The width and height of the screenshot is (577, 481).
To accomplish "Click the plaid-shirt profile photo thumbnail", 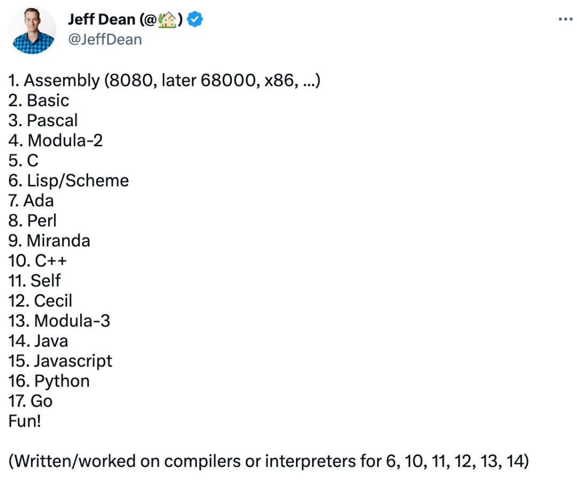I will click(32, 30).
